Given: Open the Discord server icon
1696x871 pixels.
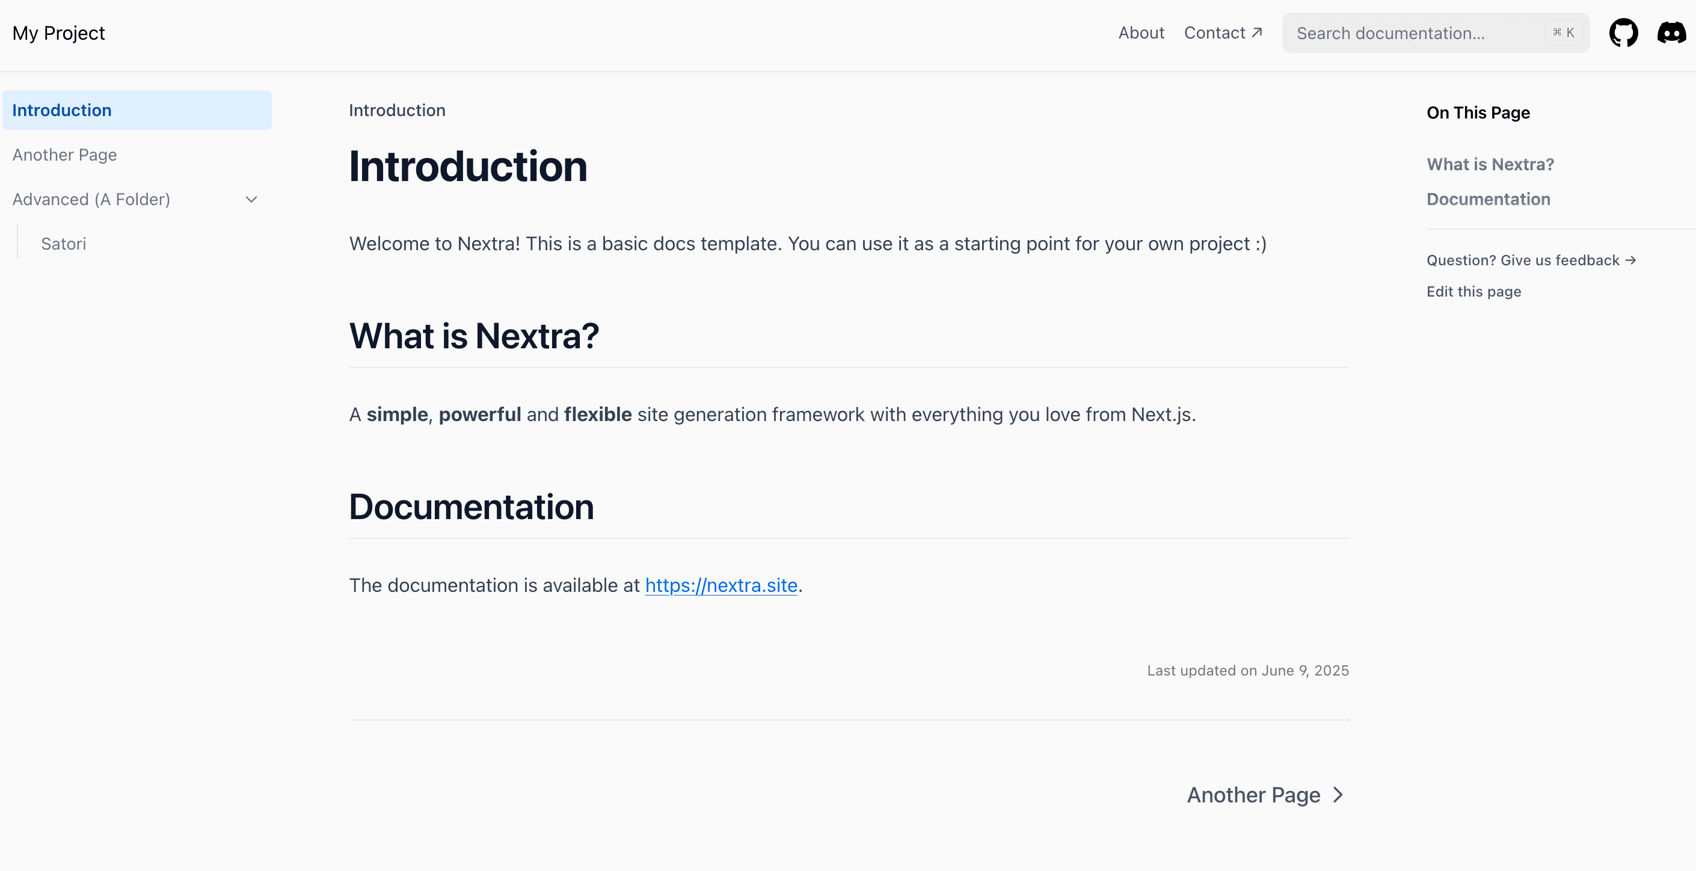Looking at the screenshot, I should coord(1671,33).
